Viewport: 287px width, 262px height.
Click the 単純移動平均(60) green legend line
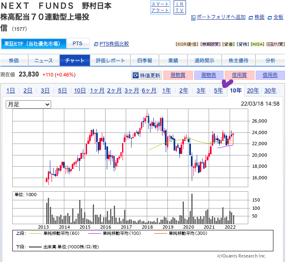[35, 233]
